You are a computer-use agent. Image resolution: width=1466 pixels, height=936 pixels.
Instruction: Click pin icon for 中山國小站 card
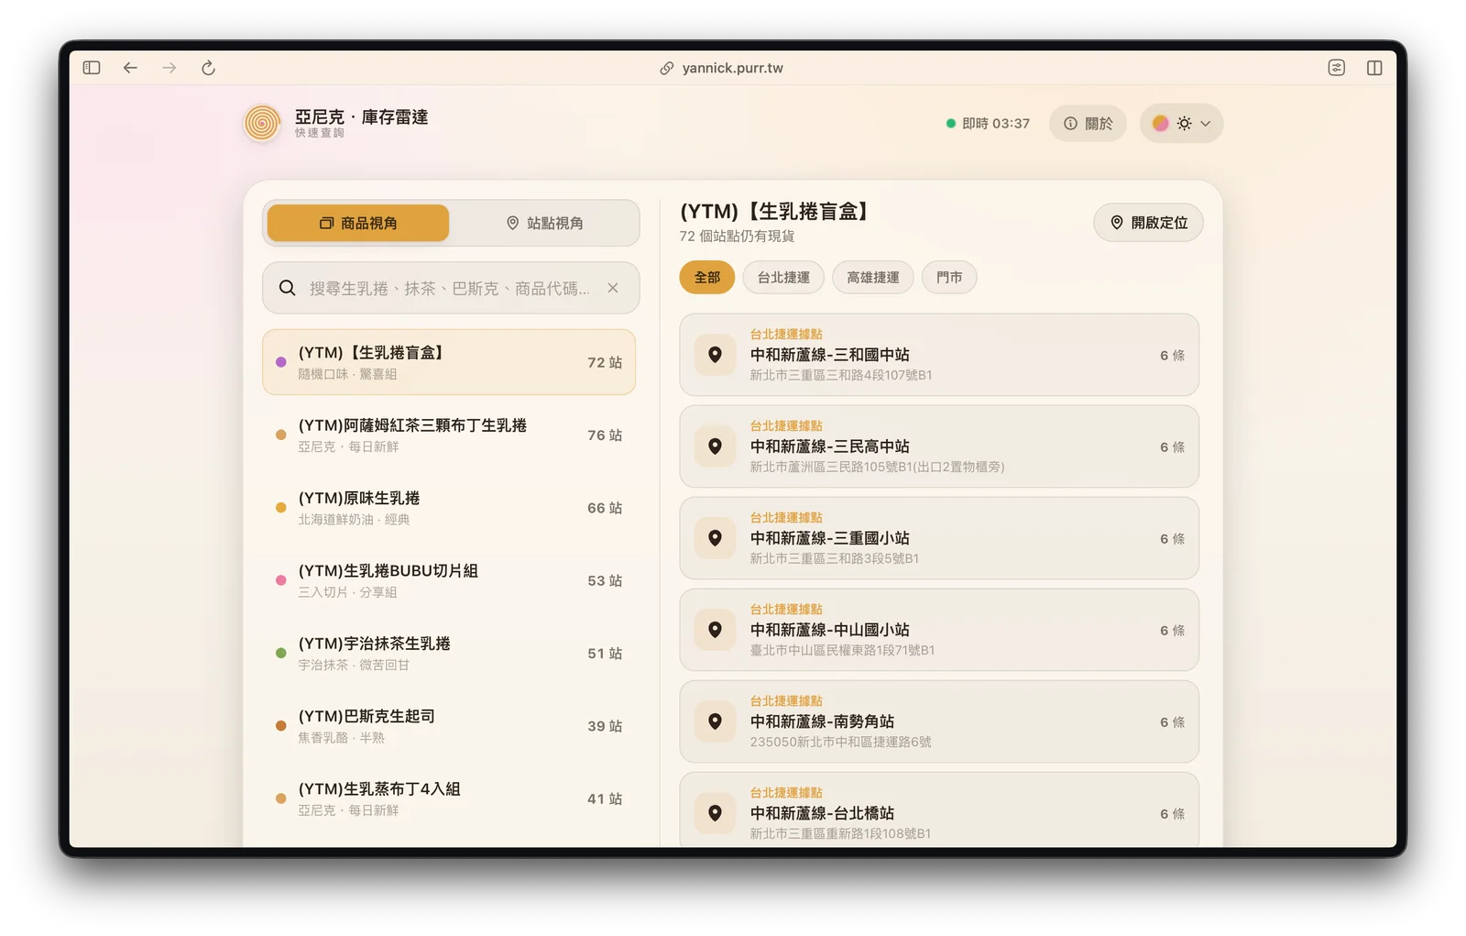coord(716,630)
